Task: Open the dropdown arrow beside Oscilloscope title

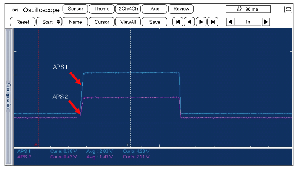Action: point(15,10)
